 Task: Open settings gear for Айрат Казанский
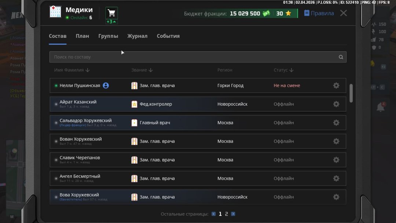(x=336, y=104)
